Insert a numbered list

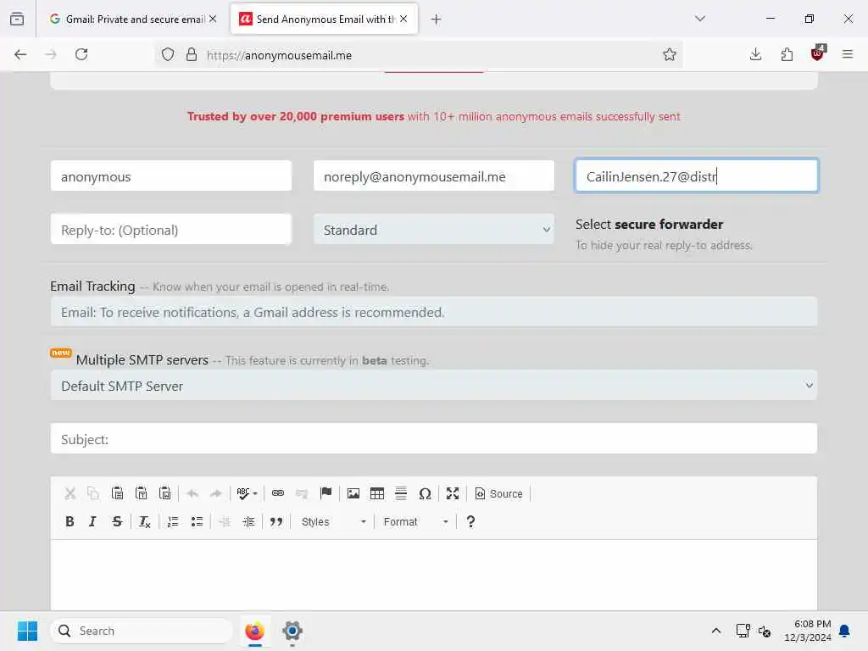point(173,521)
